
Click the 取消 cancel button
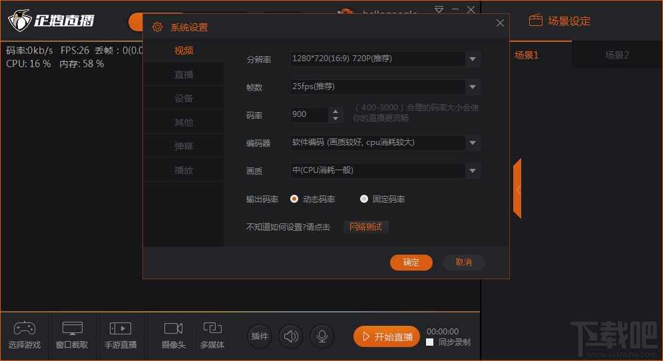coord(464,262)
